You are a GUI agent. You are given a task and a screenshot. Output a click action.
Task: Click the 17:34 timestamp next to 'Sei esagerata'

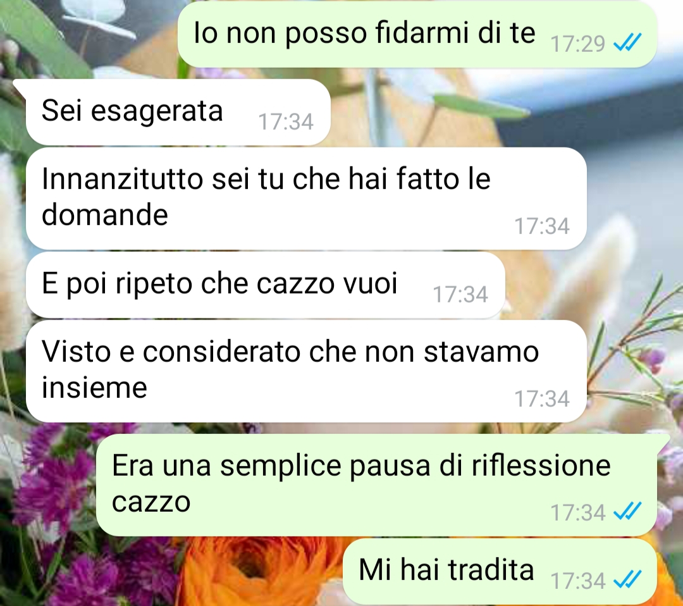[x=286, y=121]
